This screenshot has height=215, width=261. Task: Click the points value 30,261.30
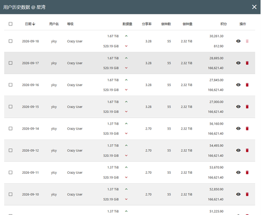(217, 36)
